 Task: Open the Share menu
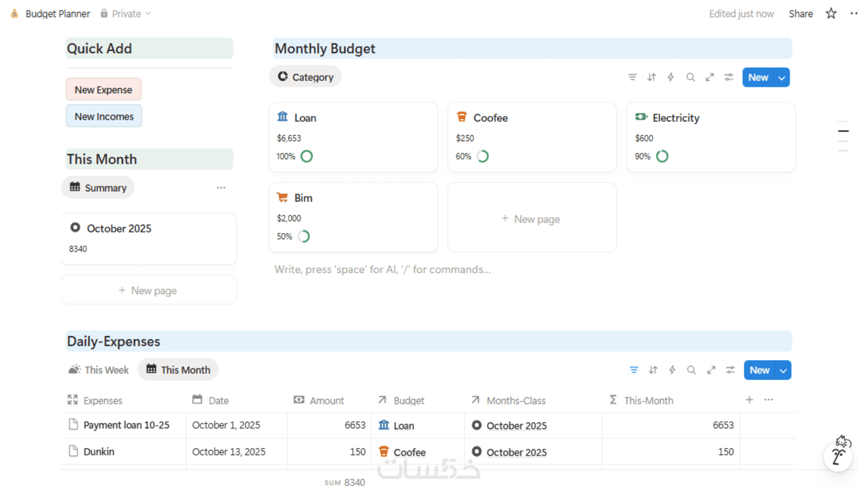[800, 14]
